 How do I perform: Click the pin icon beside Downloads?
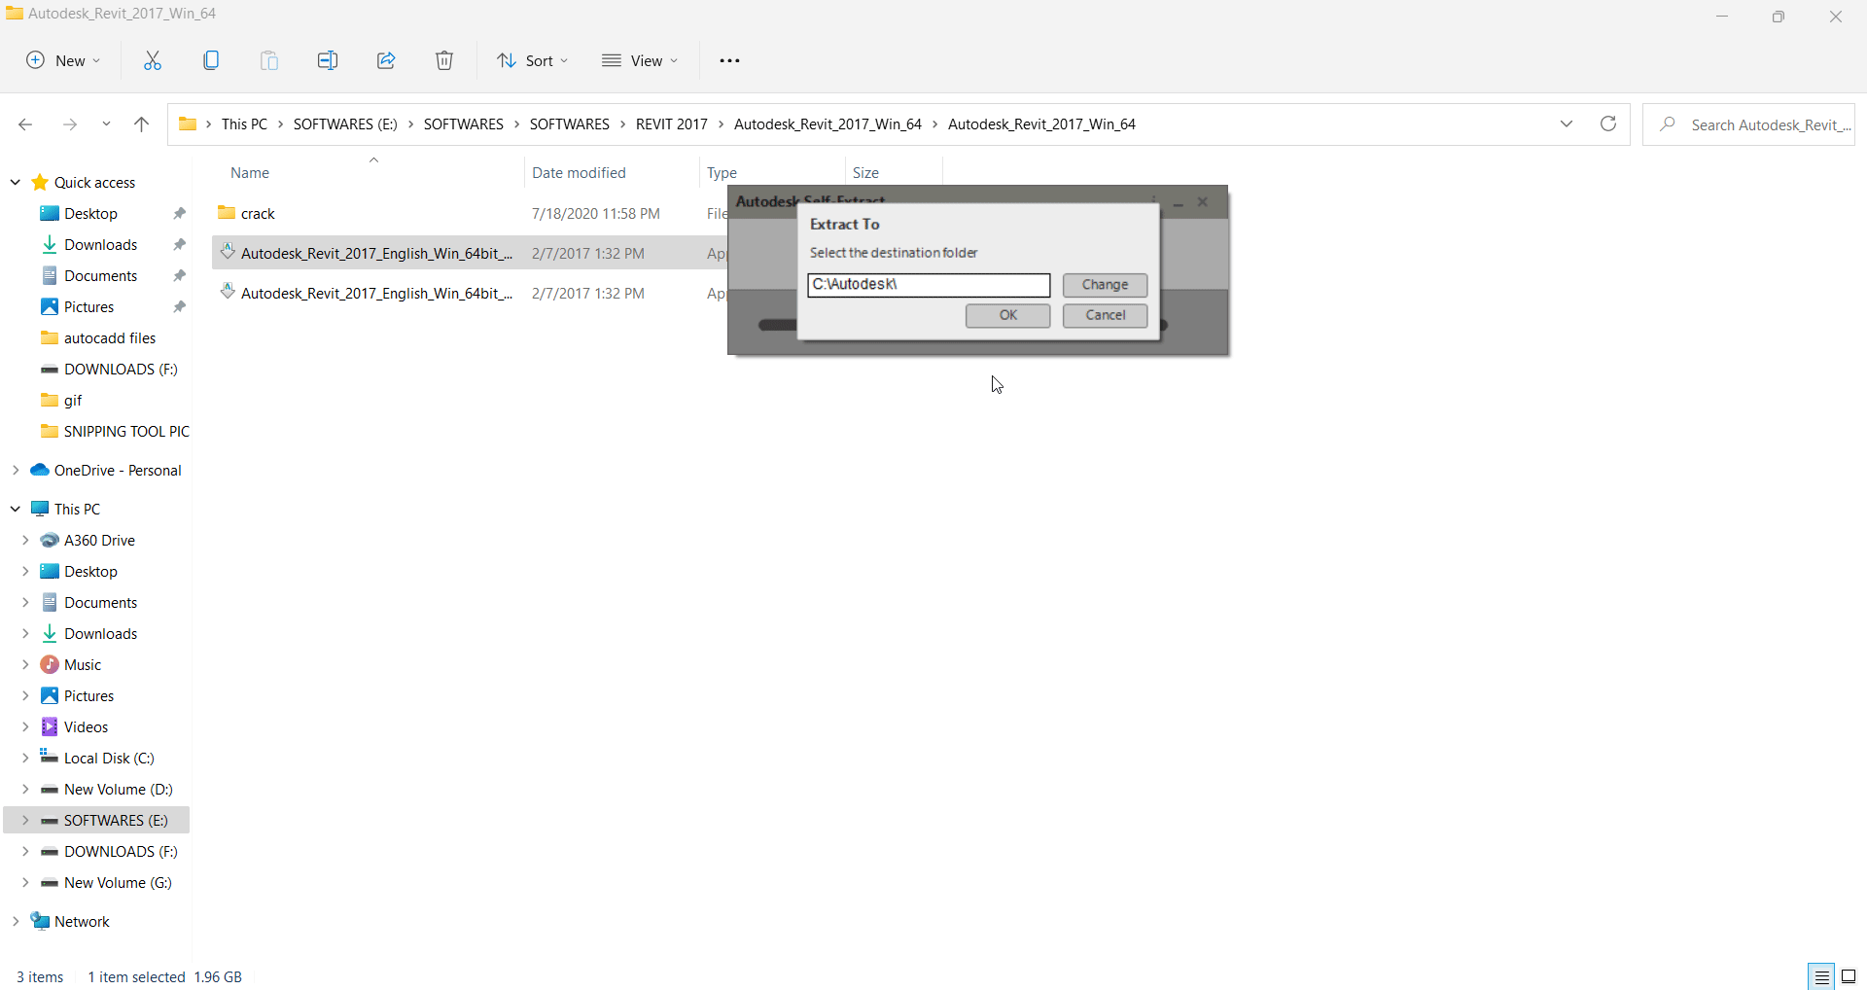point(179,244)
